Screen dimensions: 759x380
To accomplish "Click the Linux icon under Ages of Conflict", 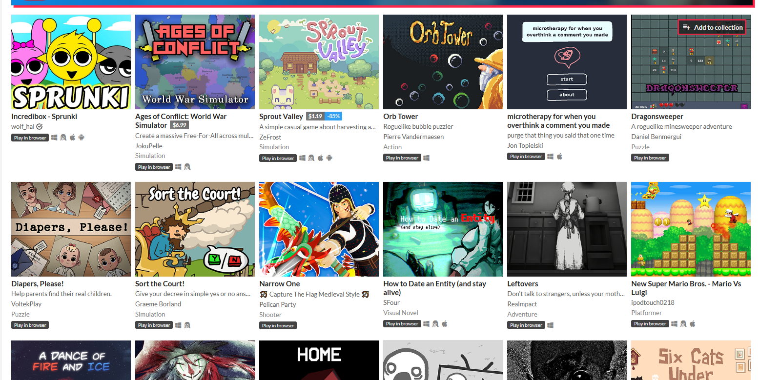I will [187, 167].
